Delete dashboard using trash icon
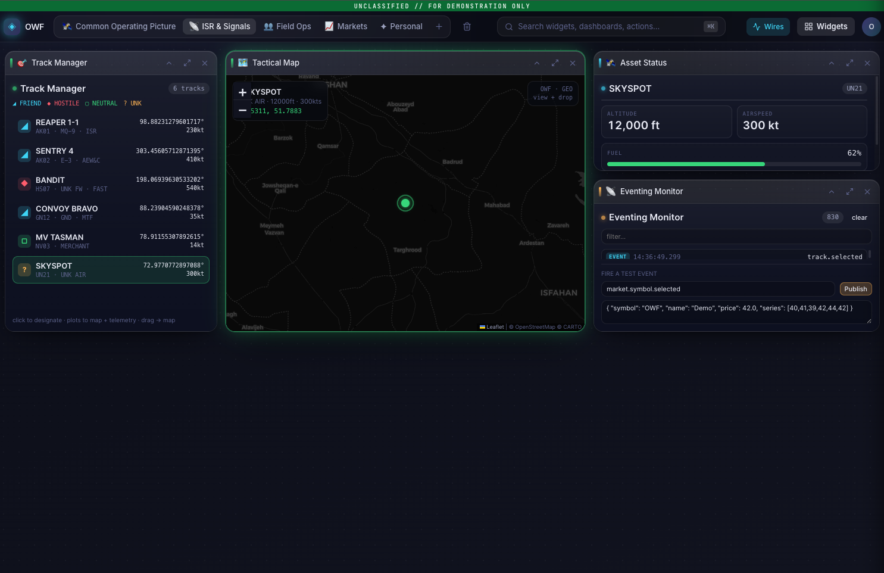884x573 pixels. 467,27
